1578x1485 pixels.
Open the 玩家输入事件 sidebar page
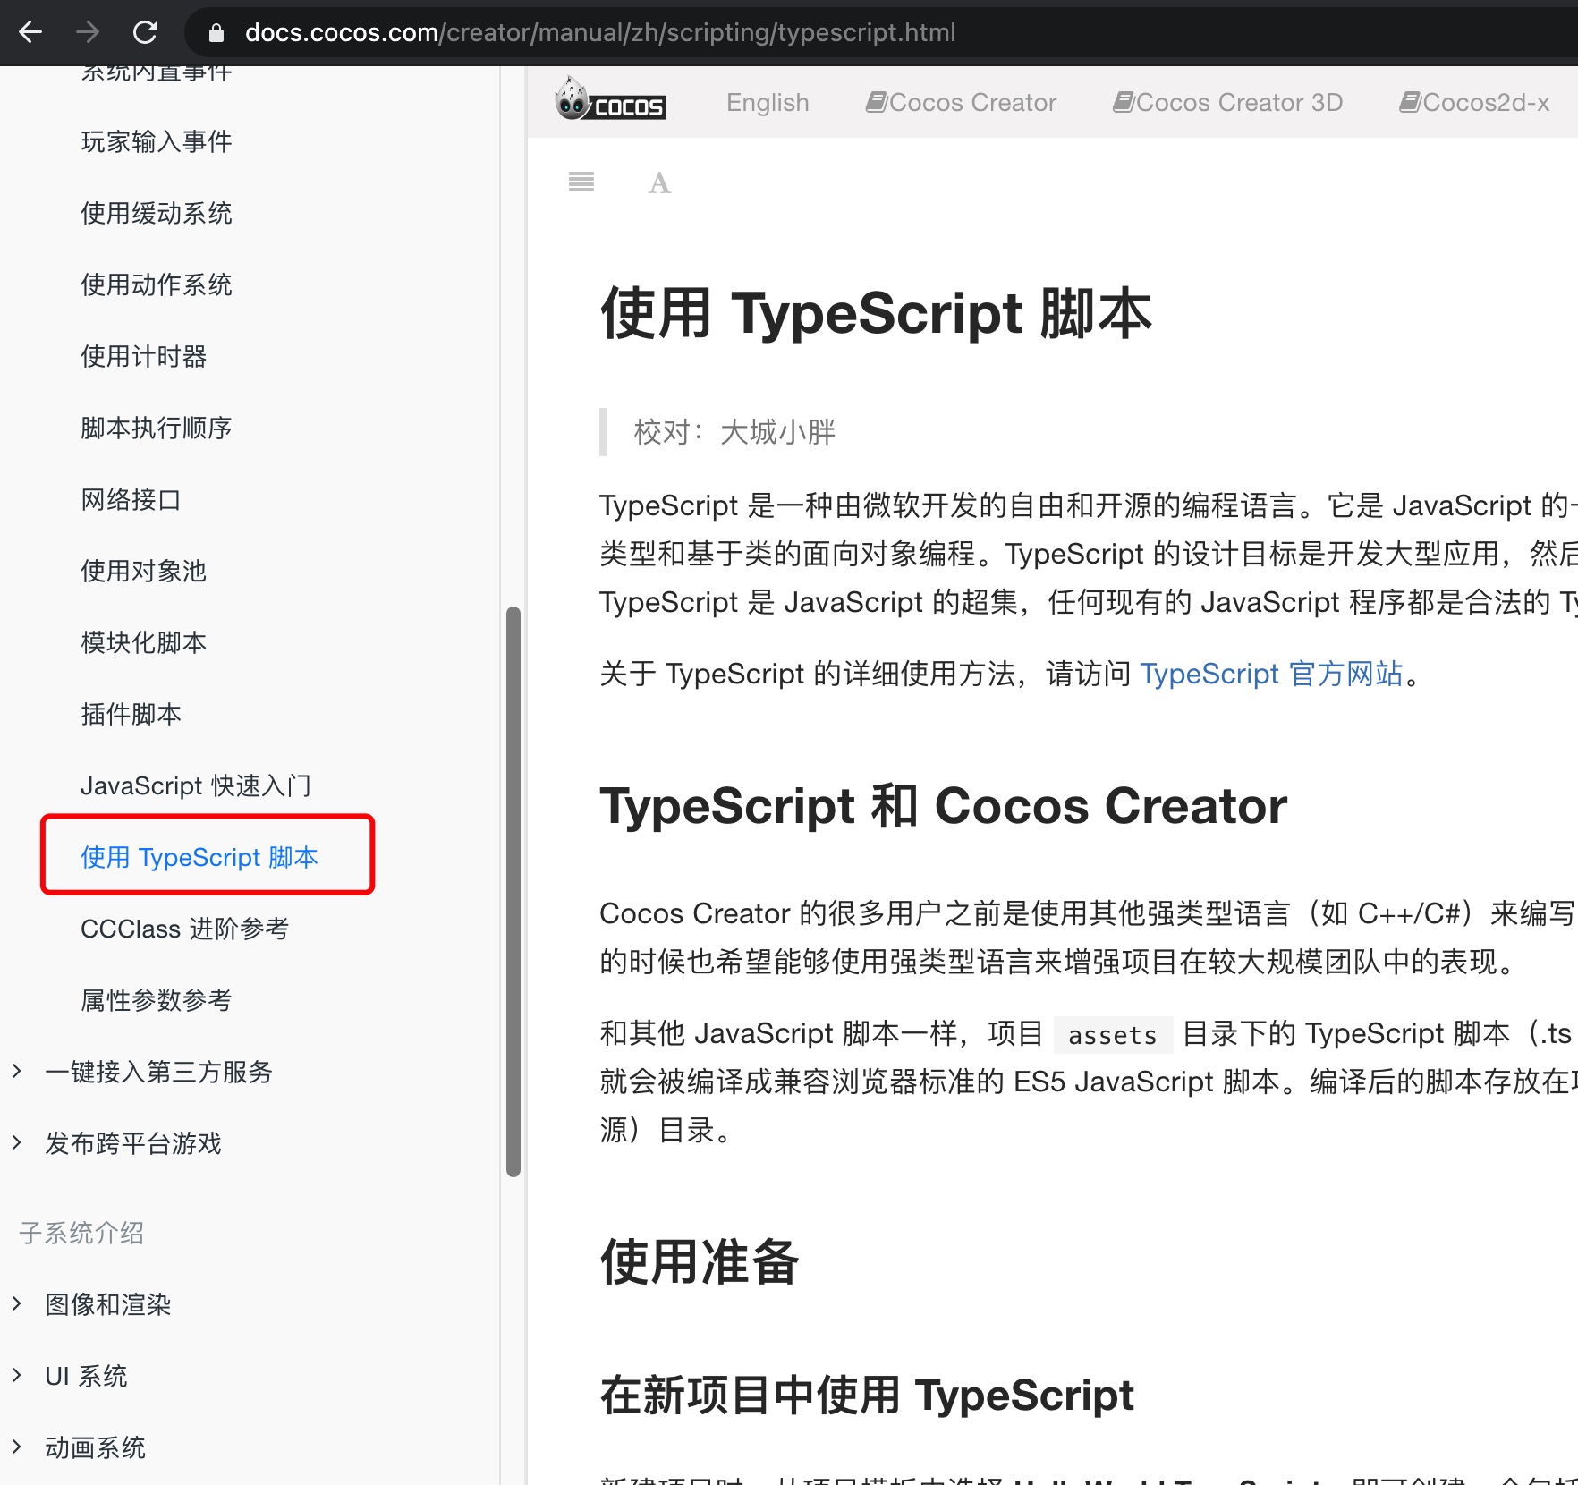coord(157,141)
